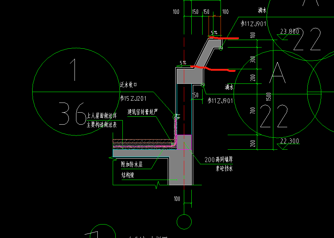This screenshot has height=238, width=334.
Task: Select the "100" dimension above the bottom axis bubble
Action: pos(177,199)
